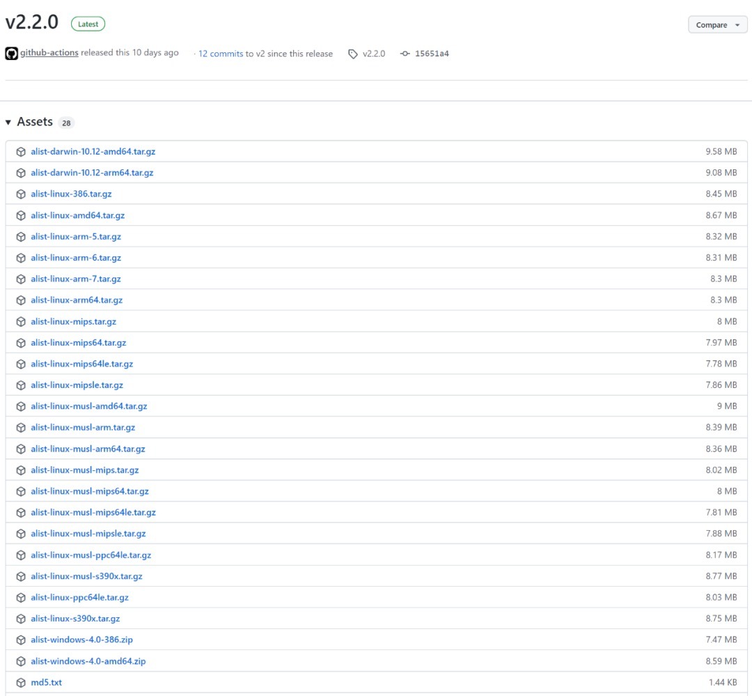Viewport: 752px width, 696px height.
Task: Download alist-linux-arm64.tar.gz
Action: pos(77,300)
